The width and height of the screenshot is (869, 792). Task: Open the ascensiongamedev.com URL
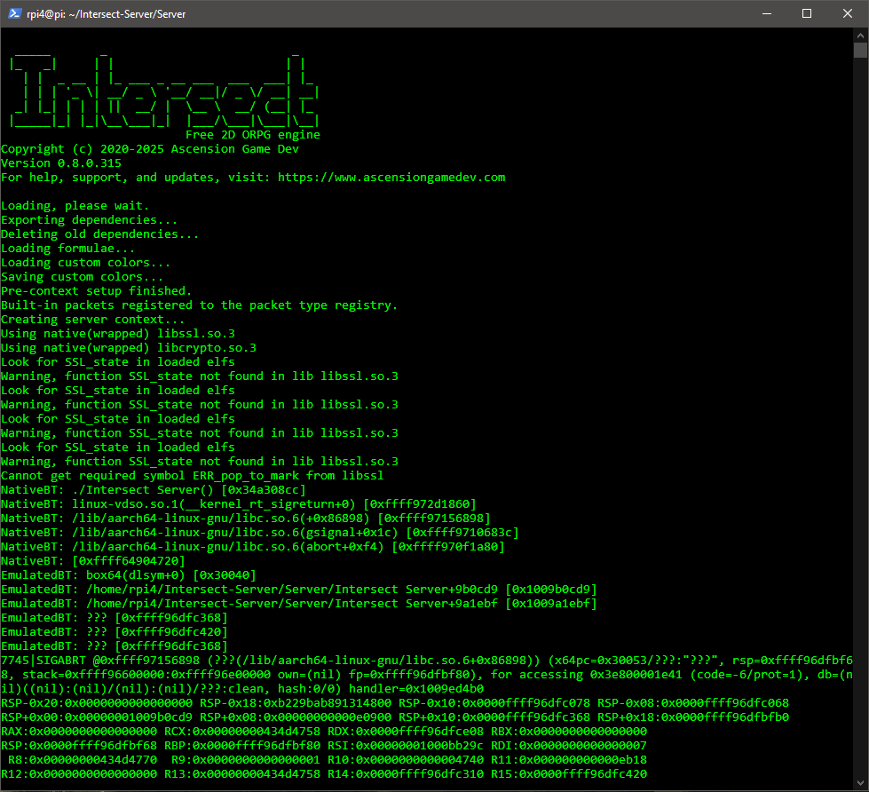pos(391,178)
